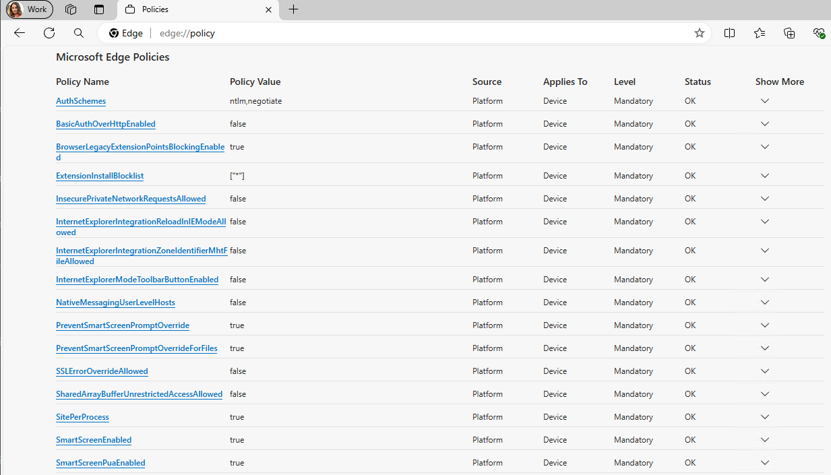The height and width of the screenshot is (475, 831).
Task: Open the BasicAuthOverHttpEnabled policy link
Action: [106, 124]
